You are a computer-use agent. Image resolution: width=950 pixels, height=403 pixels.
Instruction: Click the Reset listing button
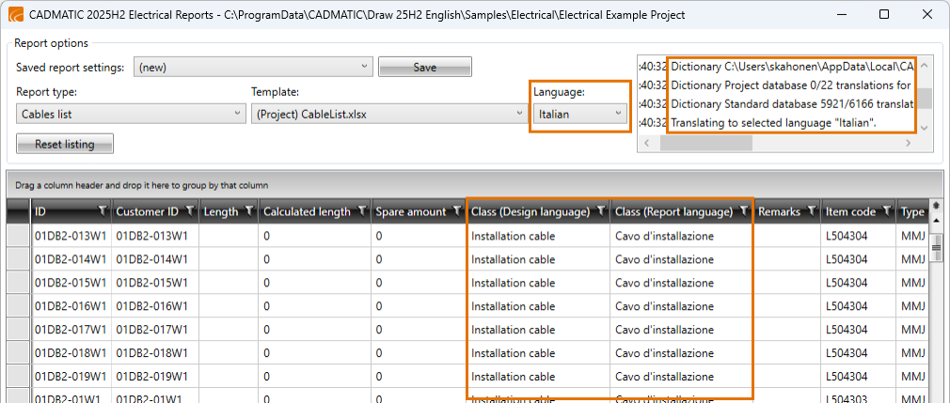(x=66, y=144)
